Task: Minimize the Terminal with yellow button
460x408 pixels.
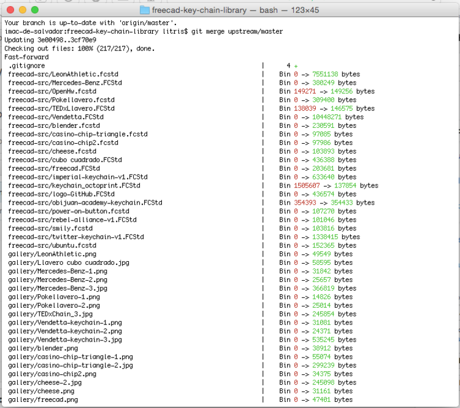Action: (x=22, y=10)
